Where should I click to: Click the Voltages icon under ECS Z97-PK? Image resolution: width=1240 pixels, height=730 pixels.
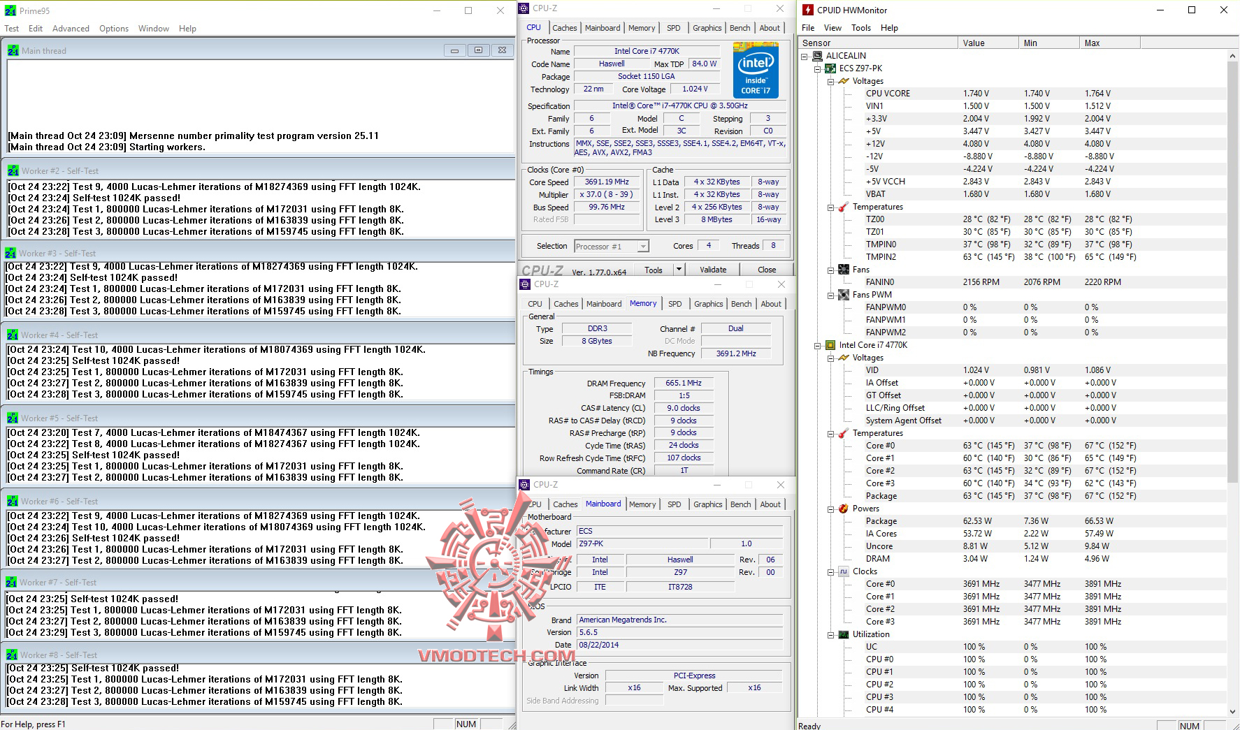tap(844, 81)
